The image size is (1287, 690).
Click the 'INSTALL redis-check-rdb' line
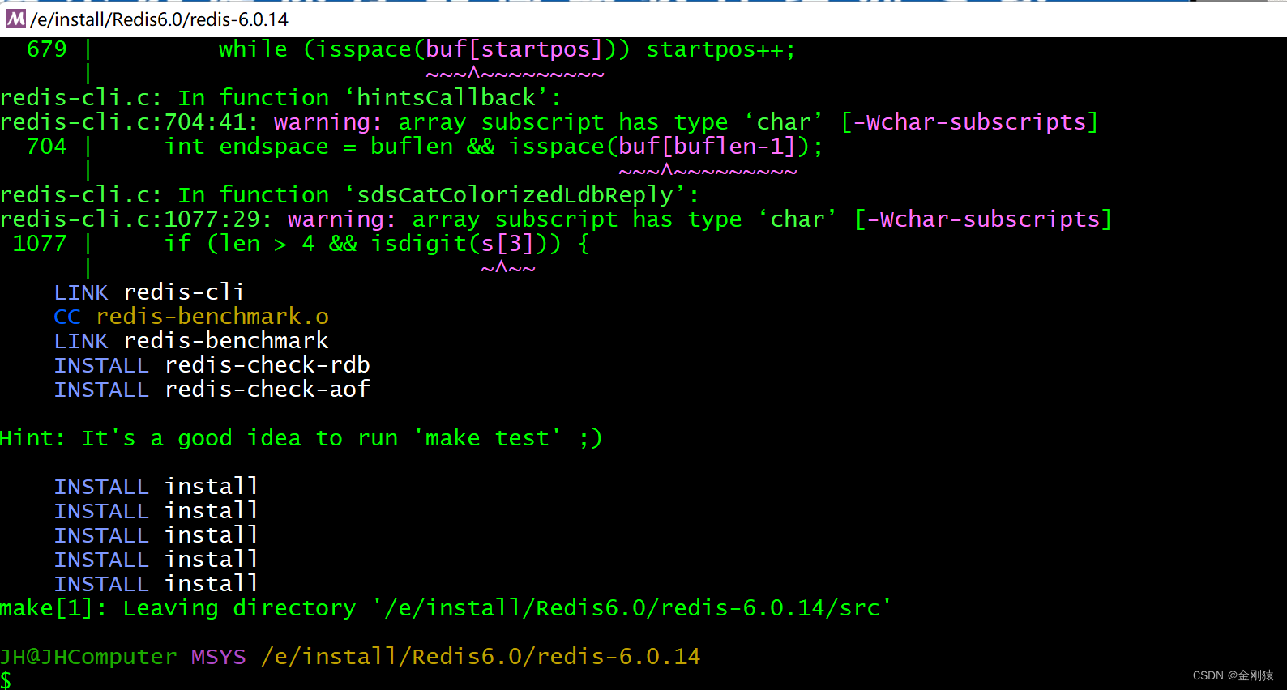tap(212, 365)
